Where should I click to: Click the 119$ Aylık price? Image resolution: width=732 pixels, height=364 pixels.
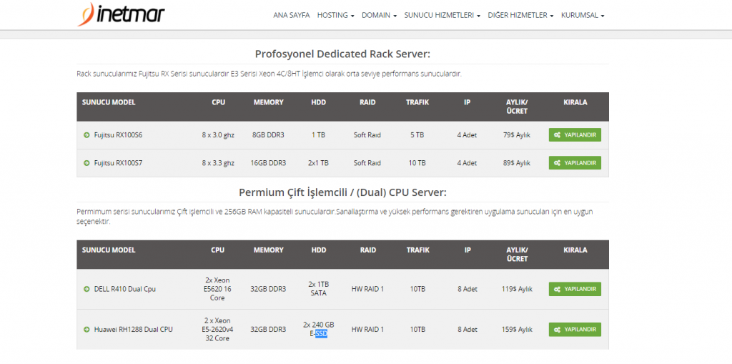click(517, 289)
